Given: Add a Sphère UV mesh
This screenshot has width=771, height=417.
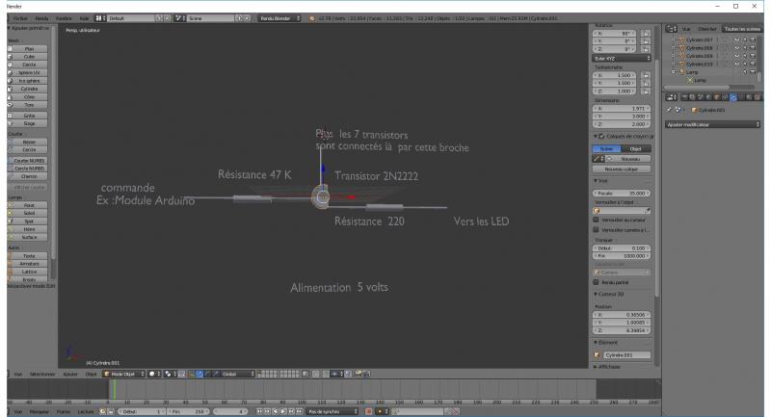Looking at the screenshot, I should click(x=29, y=72).
